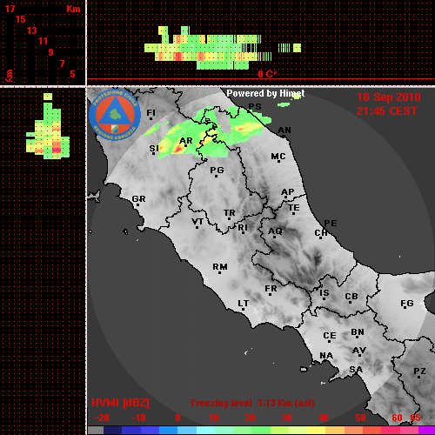The height and width of the screenshot is (435, 435).
Task: Click the '30' scale value
Action: click(x=286, y=418)
